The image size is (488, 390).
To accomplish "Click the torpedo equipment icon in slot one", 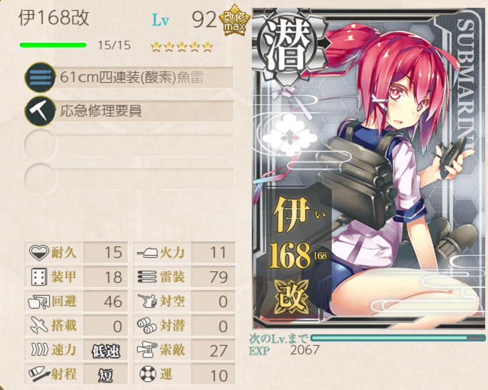I will pos(40,77).
